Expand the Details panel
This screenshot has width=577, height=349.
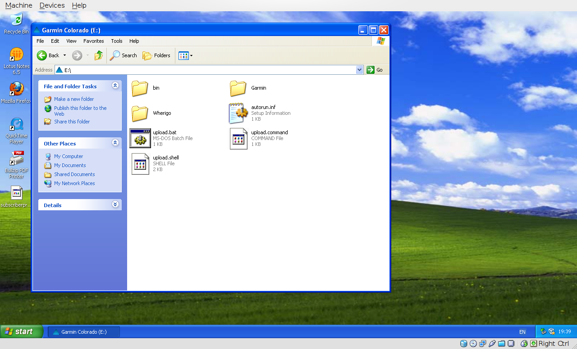(x=115, y=204)
